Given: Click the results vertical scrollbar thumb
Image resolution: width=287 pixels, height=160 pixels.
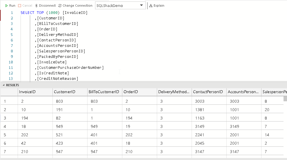Looking at the screenshot, I should tap(285, 99).
